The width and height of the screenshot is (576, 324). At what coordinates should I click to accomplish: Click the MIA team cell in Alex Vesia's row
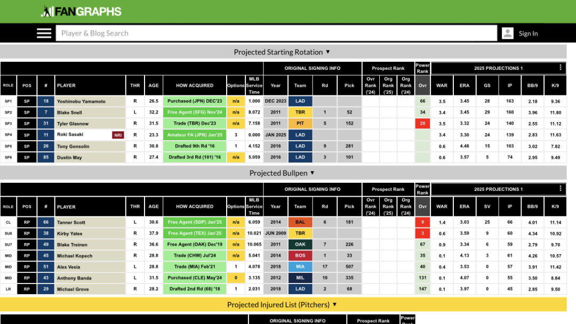(300, 267)
